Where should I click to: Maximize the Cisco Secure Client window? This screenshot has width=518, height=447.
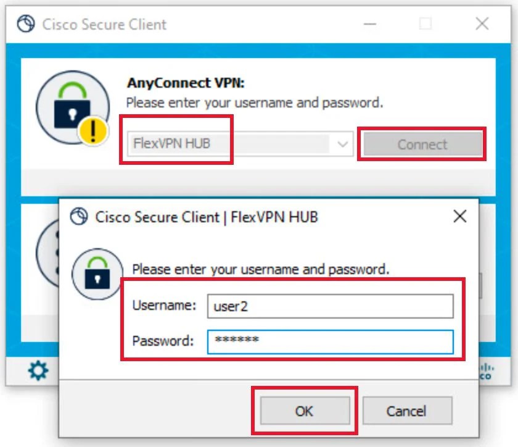click(425, 24)
